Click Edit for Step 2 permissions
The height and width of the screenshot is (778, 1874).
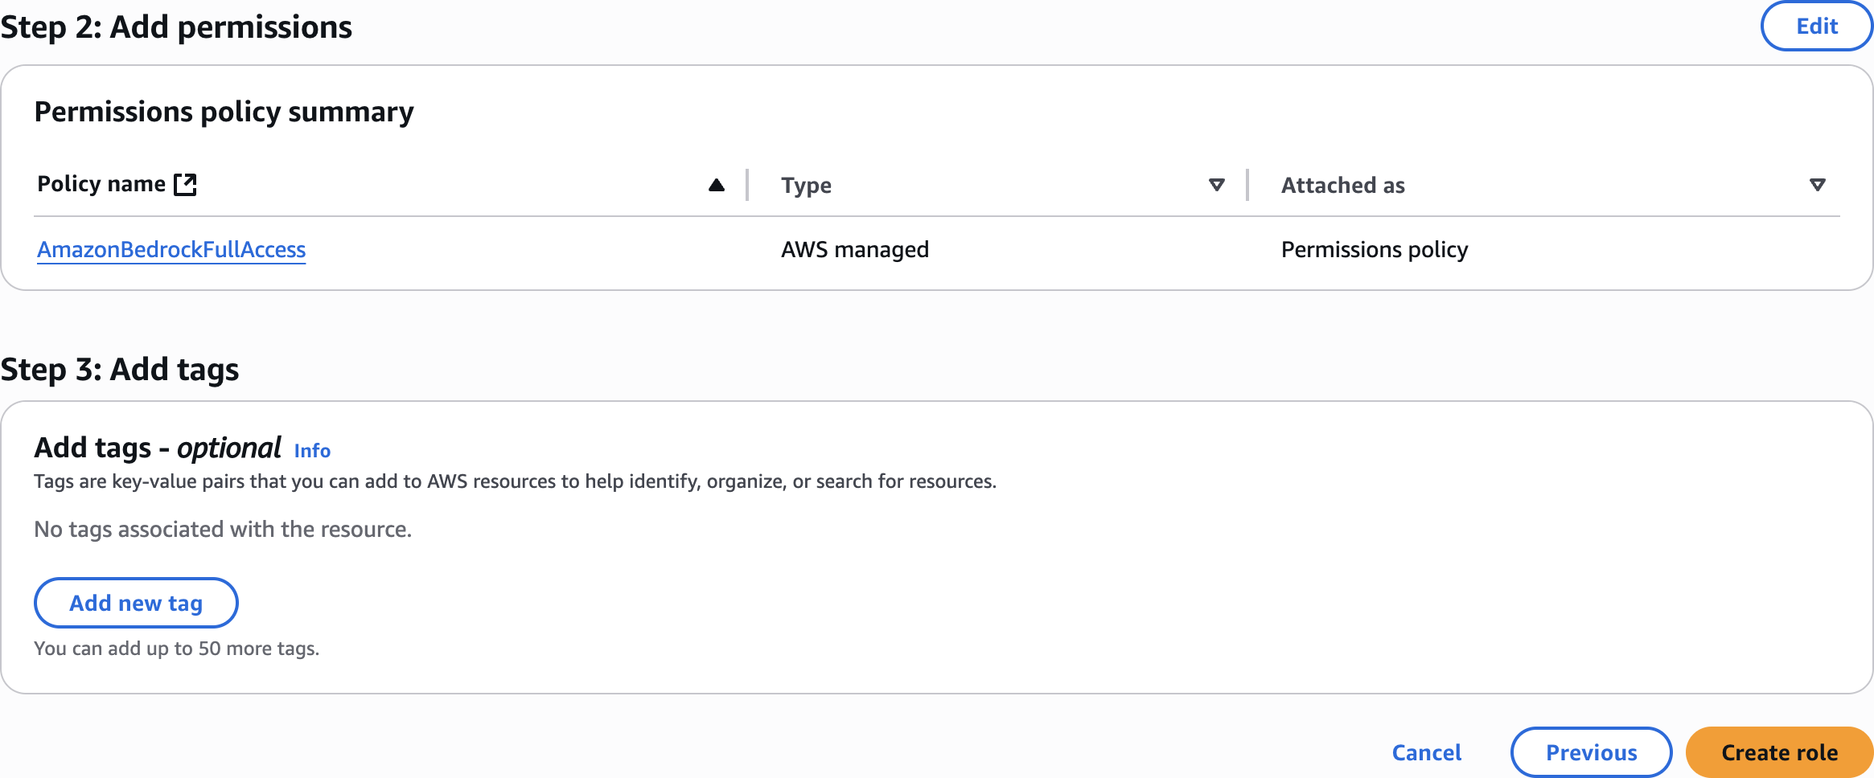click(x=1817, y=27)
